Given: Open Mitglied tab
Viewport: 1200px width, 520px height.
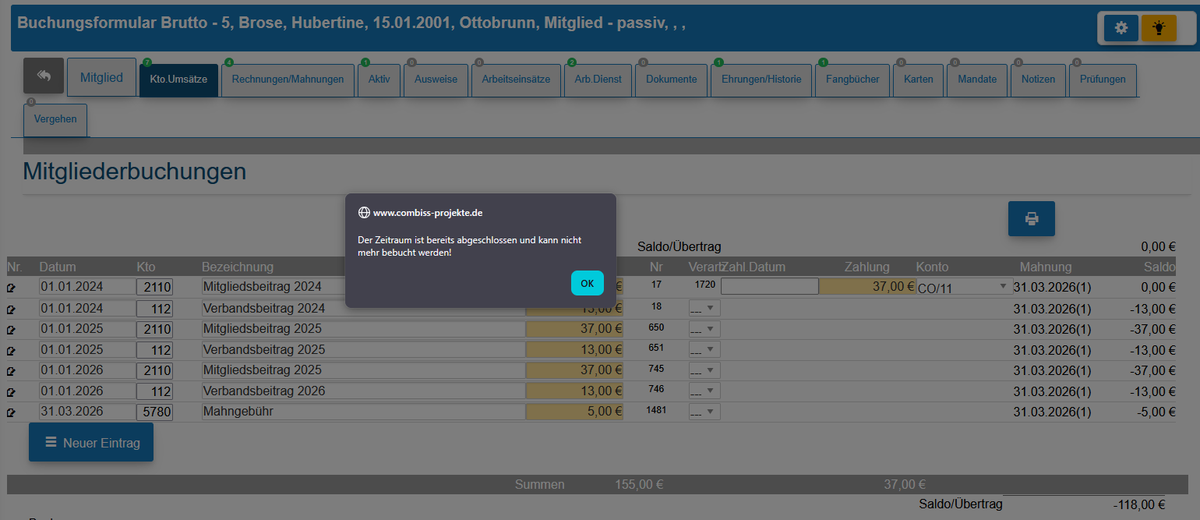Looking at the screenshot, I should tap(102, 77).
